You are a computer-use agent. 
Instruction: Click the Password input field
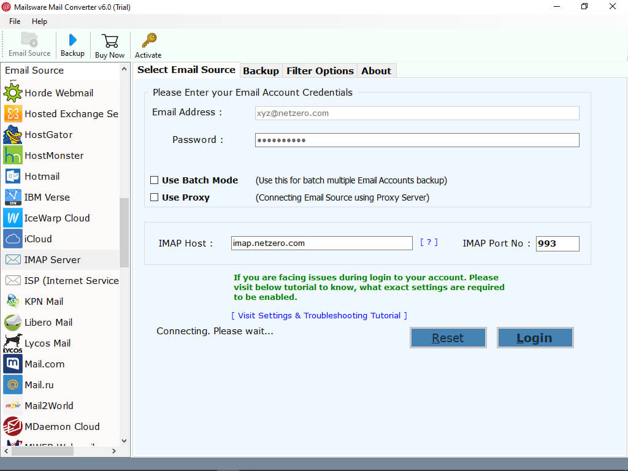[417, 140]
